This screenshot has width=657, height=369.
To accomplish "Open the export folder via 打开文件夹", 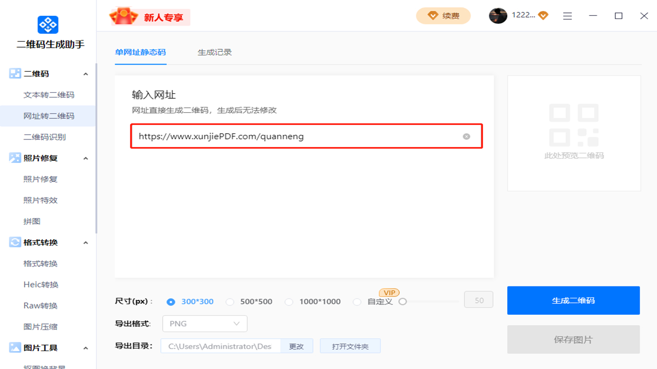I will click(350, 345).
